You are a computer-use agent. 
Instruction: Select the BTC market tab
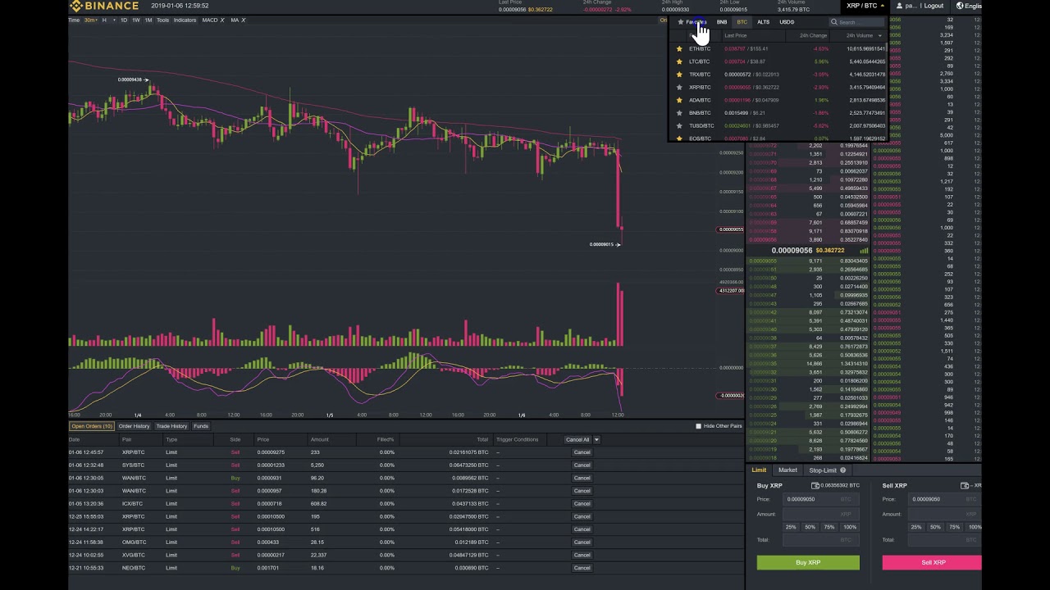tap(742, 22)
